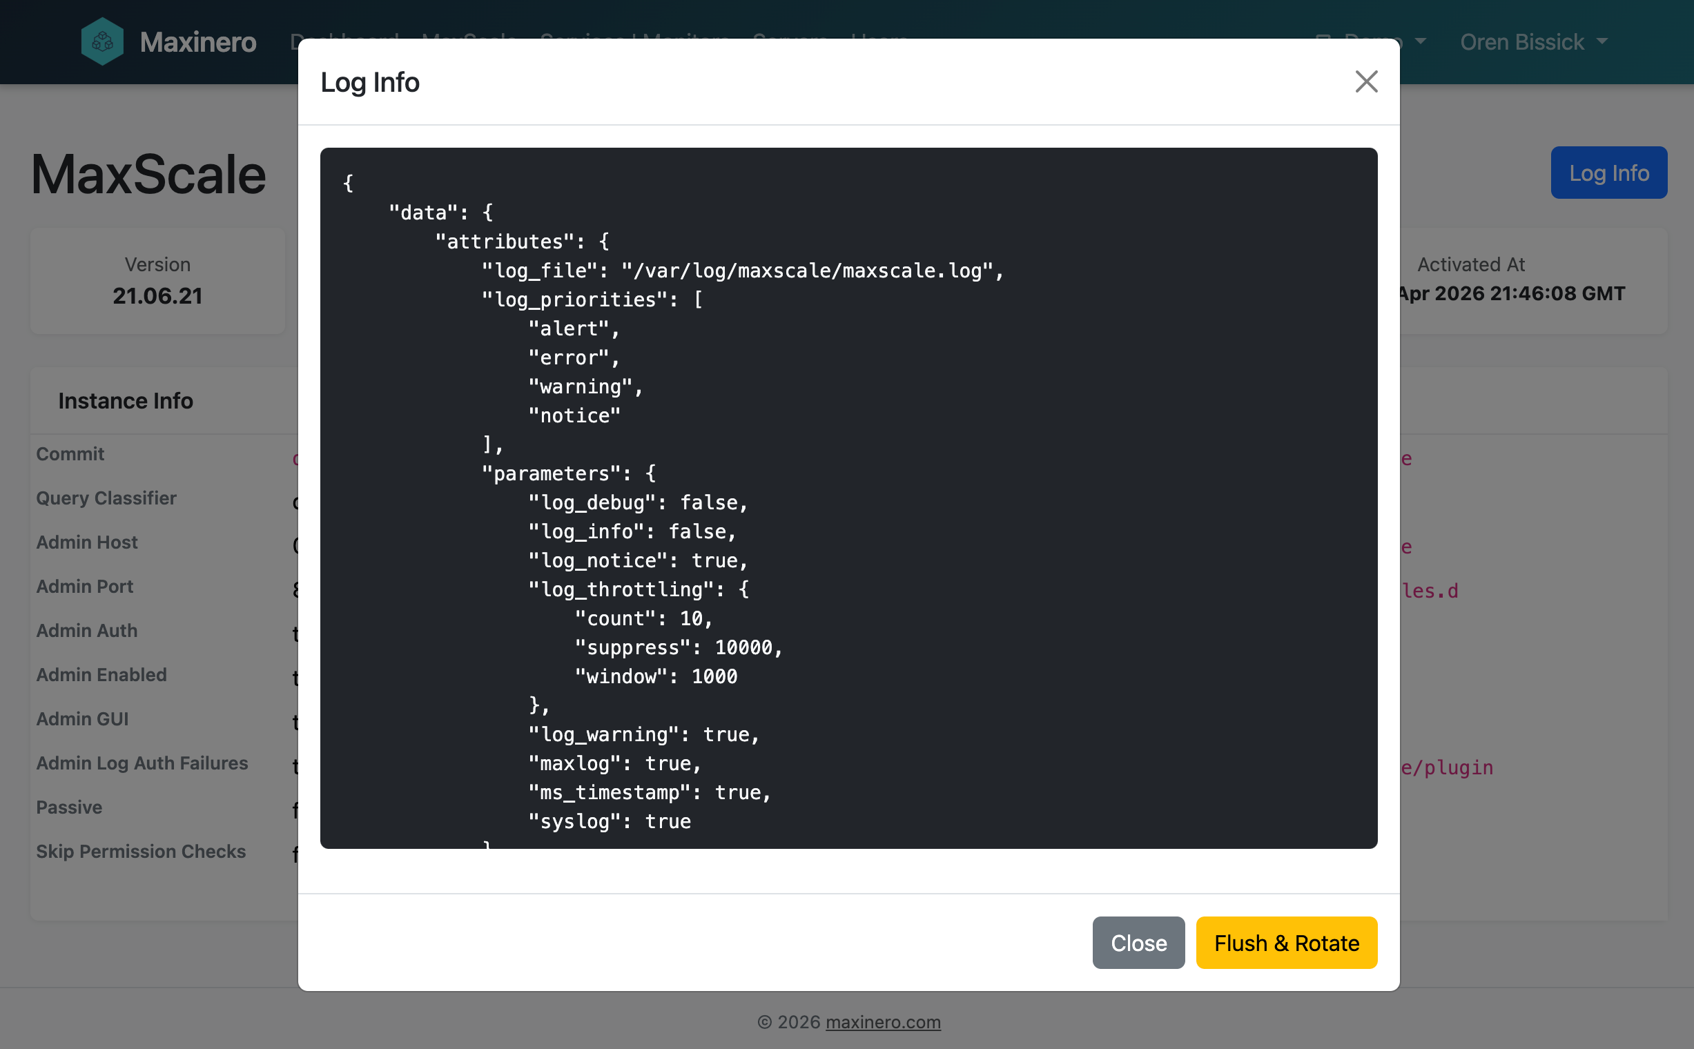Screen dimensions: 1694x1049
Task: Click the Maxinero hexagon logo icon
Action: click(102, 41)
